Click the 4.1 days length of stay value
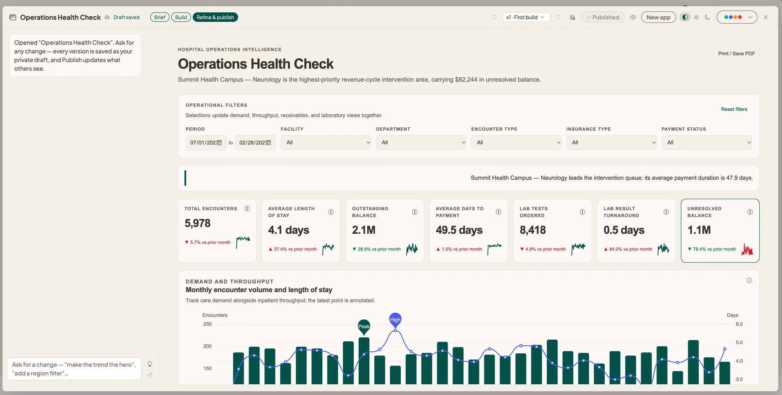The height and width of the screenshot is (395, 782). pyautogui.click(x=289, y=230)
